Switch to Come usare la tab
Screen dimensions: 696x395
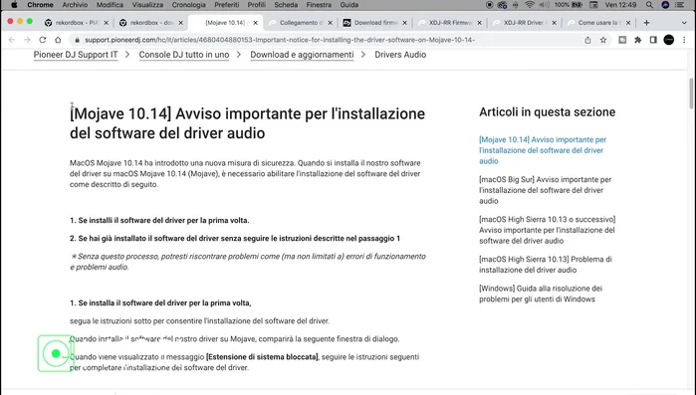[598, 23]
